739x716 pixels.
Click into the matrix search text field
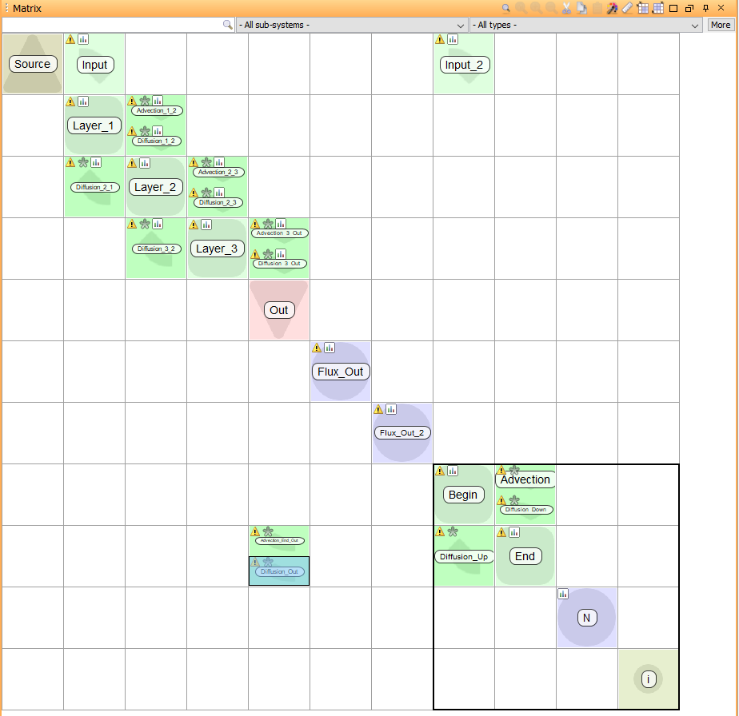(x=112, y=25)
